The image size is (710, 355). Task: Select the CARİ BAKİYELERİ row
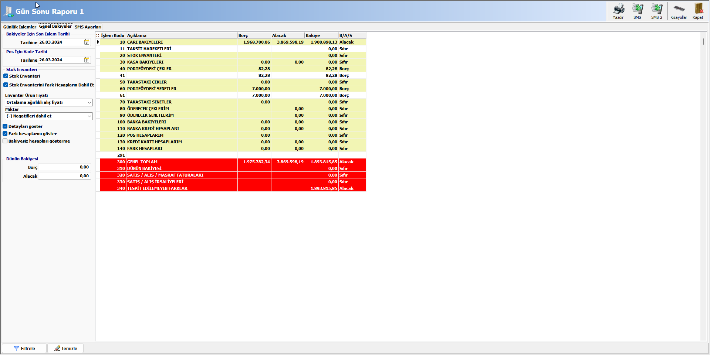pyautogui.click(x=233, y=42)
